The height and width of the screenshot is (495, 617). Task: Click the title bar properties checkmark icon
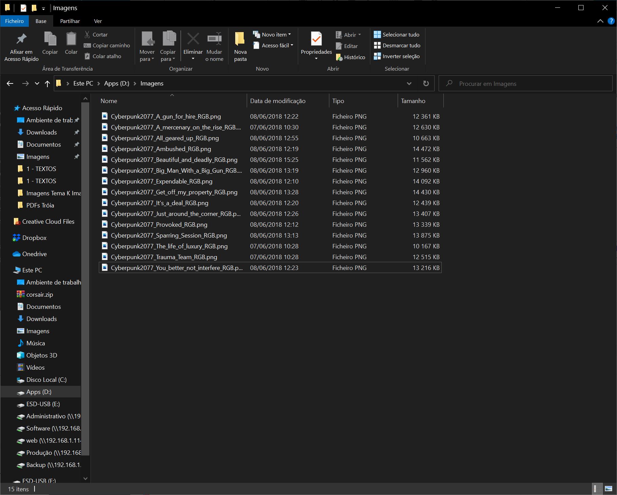coord(23,8)
